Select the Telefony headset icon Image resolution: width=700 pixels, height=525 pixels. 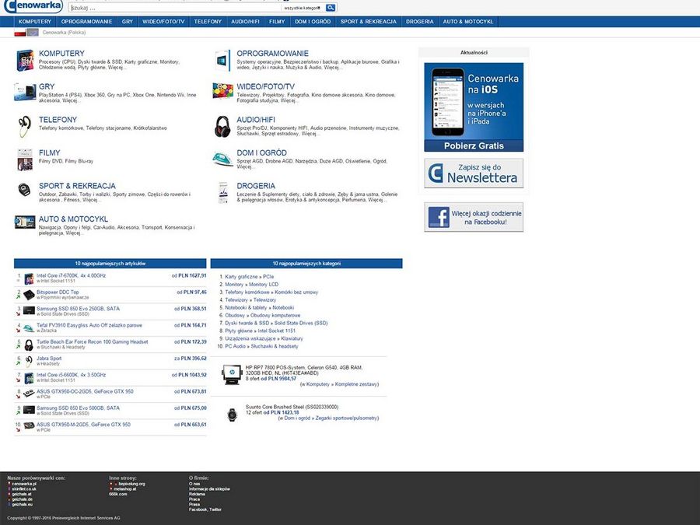(x=24, y=124)
